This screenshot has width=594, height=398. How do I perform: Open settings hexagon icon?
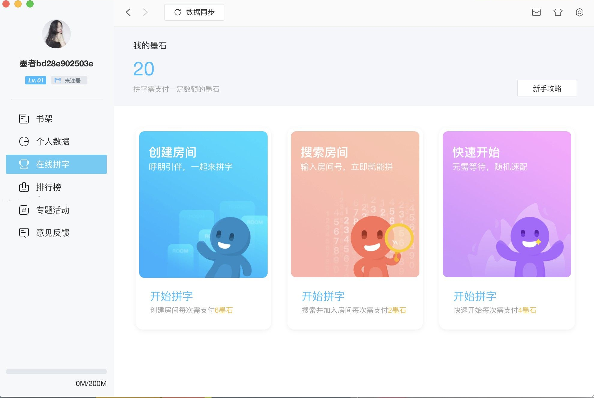click(x=579, y=12)
